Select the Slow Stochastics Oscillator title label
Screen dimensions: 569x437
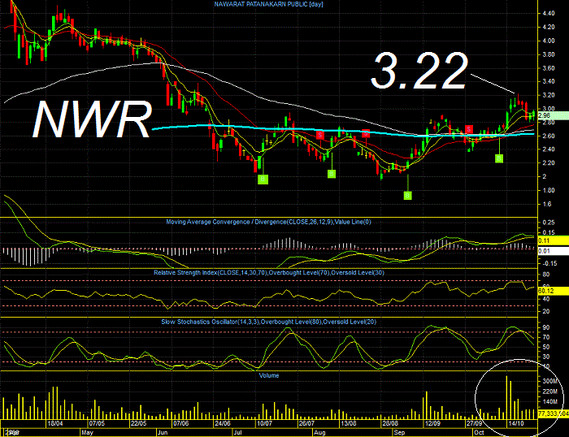pyautogui.click(x=269, y=322)
